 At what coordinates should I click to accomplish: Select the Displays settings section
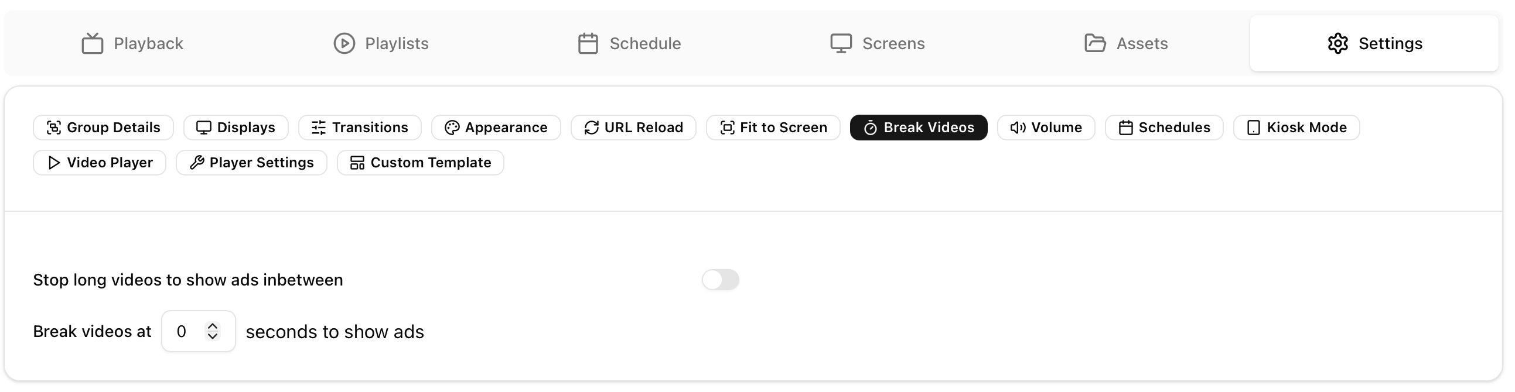tap(236, 128)
